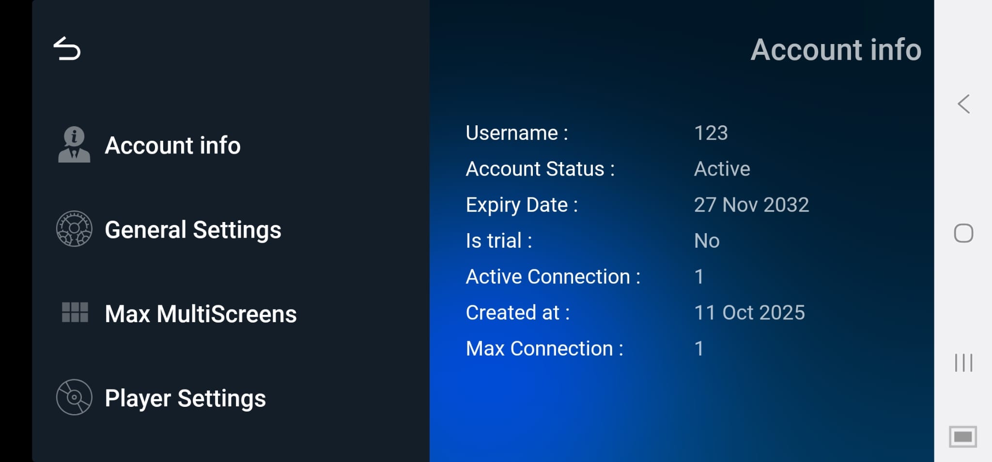Viewport: 992px width, 462px height.
Task: Select the Expiry Date 27 Nov 2032
Action: [751, 205]
